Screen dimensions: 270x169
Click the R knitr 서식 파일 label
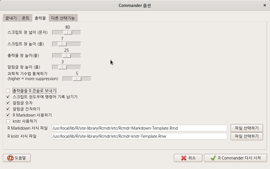[x=22, y=136]
